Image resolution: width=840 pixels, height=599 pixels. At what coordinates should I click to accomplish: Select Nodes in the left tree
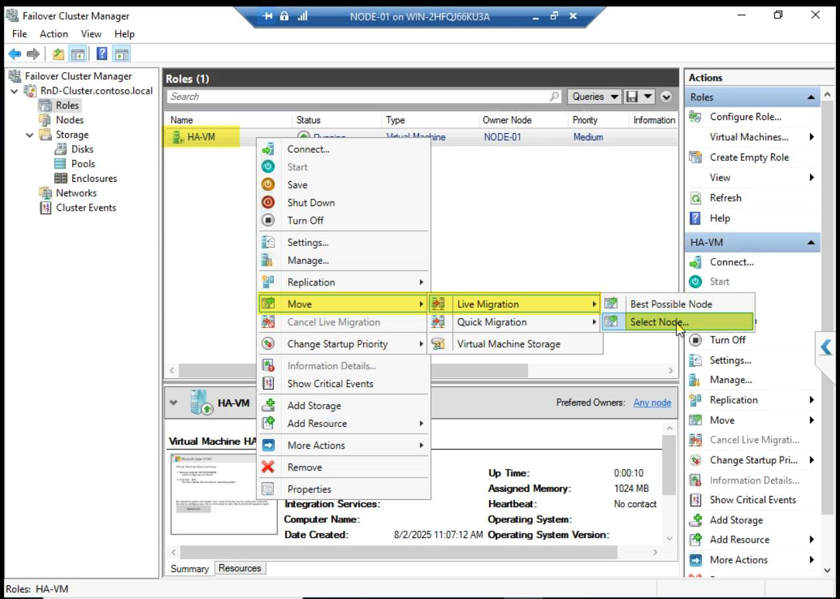70,119
